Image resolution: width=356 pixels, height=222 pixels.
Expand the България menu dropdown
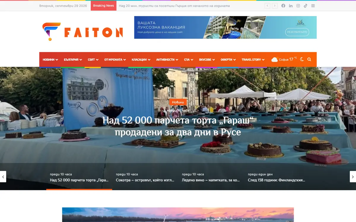pyautogui.click(x=73, y=59)
